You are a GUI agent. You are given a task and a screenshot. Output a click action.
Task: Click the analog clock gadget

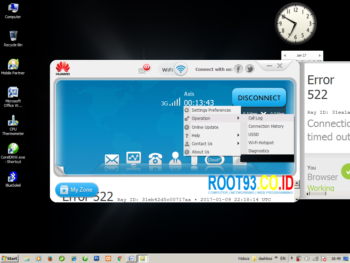[295, 24]
